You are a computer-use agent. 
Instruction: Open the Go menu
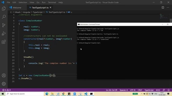click(x=38, y=2)
